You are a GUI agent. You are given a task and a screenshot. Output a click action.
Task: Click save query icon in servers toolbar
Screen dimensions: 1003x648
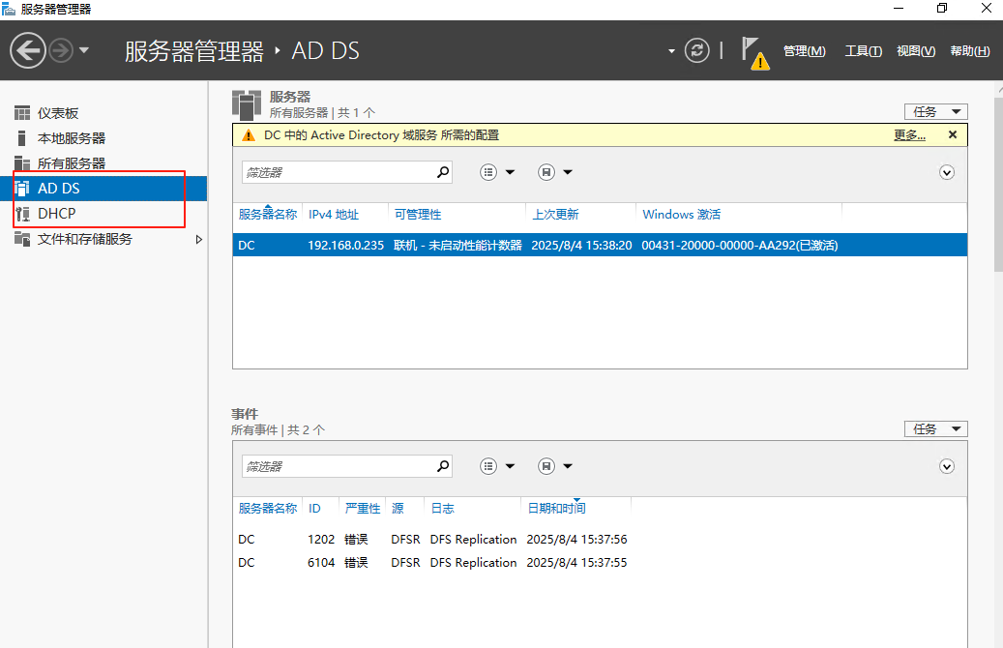pos(546,172)
